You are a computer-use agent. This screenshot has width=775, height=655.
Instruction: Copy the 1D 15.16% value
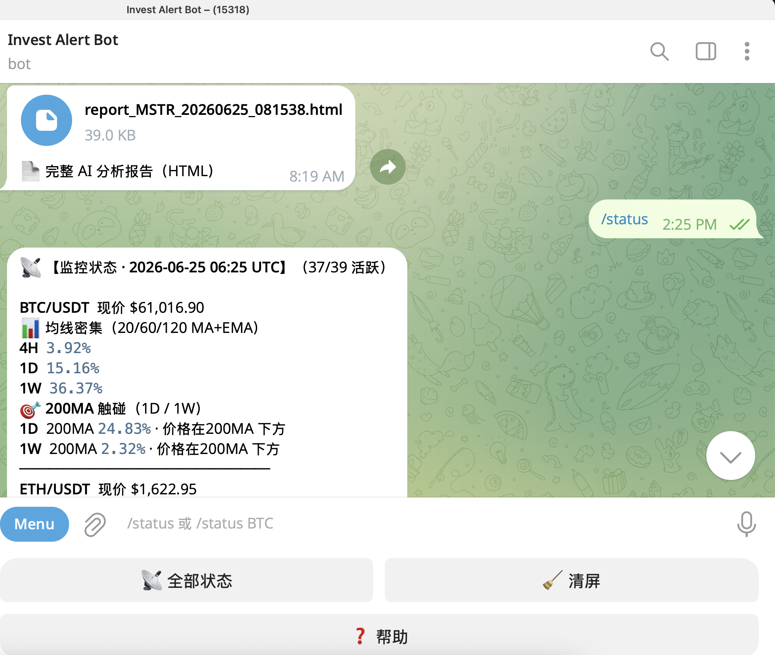73,368
